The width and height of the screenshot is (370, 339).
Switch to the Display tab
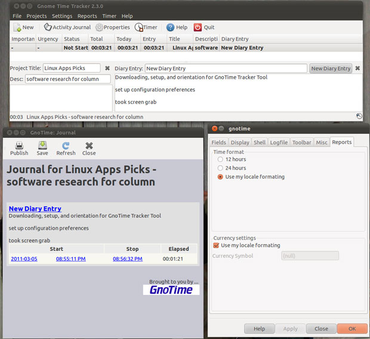240,143
